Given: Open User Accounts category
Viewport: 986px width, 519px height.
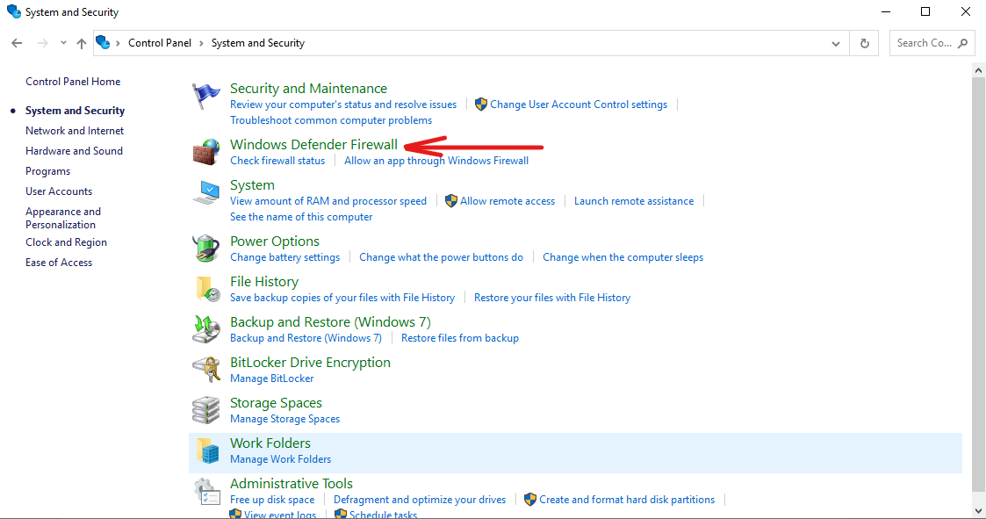Looking at the screenshot, I should tap(59, 191).
